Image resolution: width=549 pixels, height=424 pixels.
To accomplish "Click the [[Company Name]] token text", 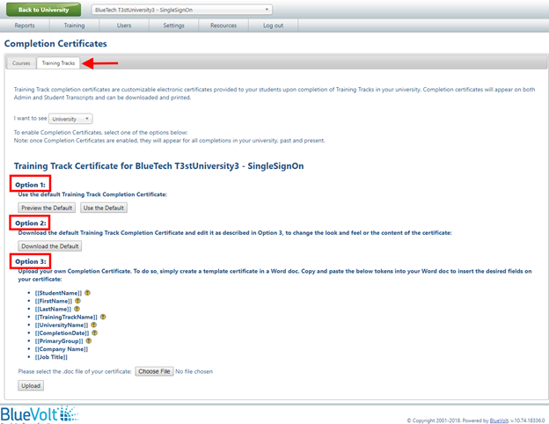I will pos(62,349).
